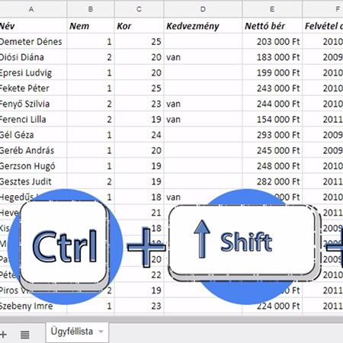Select the cell containing Szebeny Imre
The height and width of the screenshot is (343, 343).
tap(34, 306)
